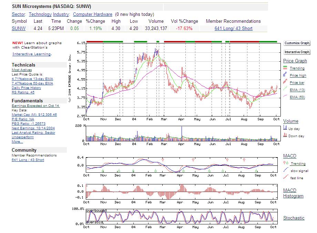Click the Price high legend icon
317x233 pixels.
click(286, 75)
